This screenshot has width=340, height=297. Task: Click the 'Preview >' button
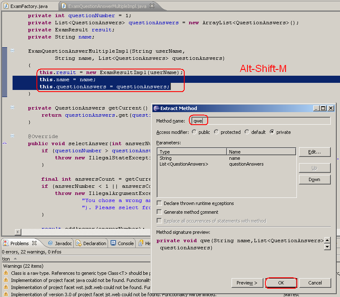[247, 283]
